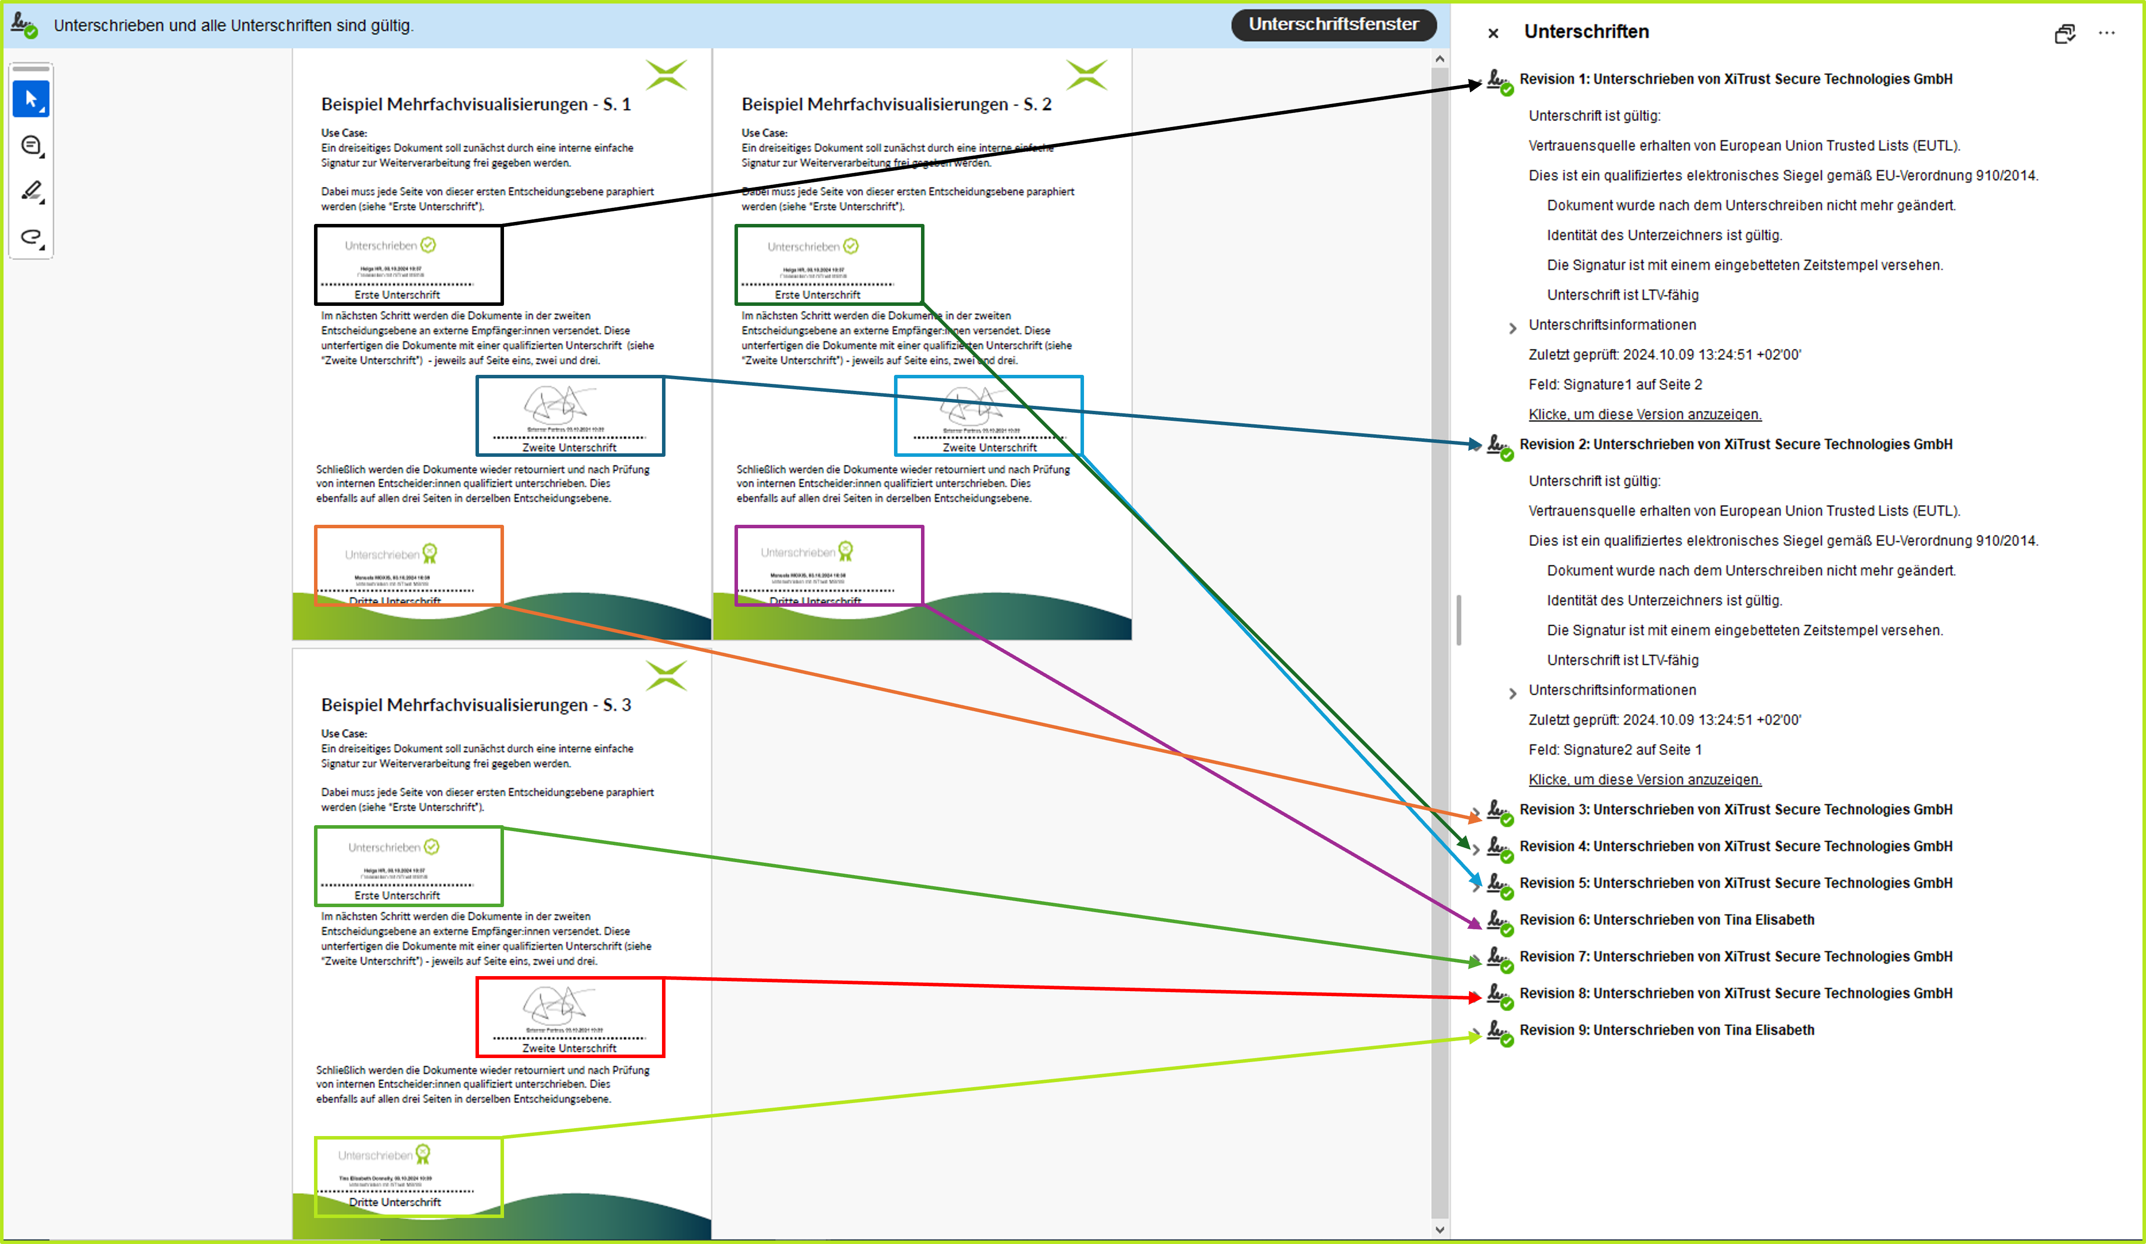Open the three-dots more options menu
This screenshot has height=1244, width=2146.
(2106, 33)
